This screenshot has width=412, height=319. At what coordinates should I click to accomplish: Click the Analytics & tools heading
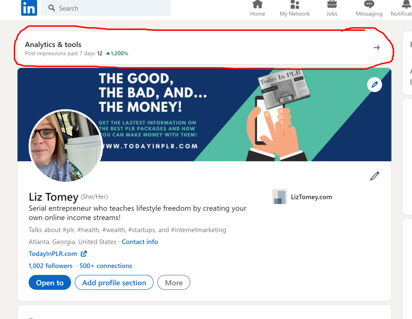(x=53, y=44)
